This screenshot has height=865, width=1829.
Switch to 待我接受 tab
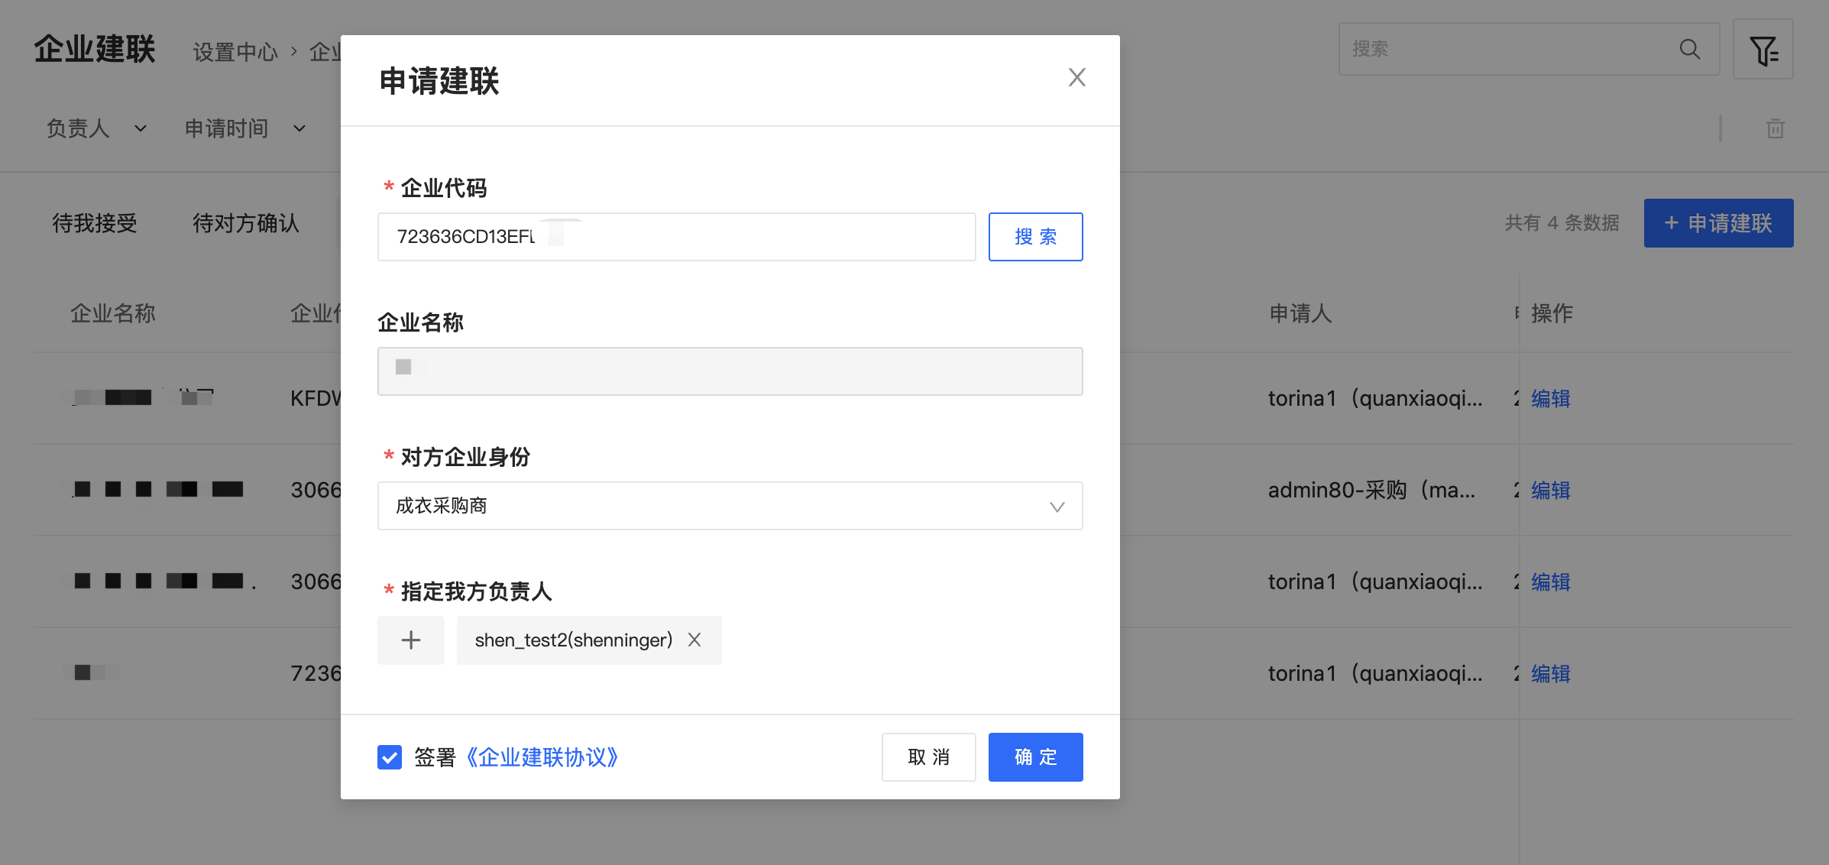tap(95, 223)
